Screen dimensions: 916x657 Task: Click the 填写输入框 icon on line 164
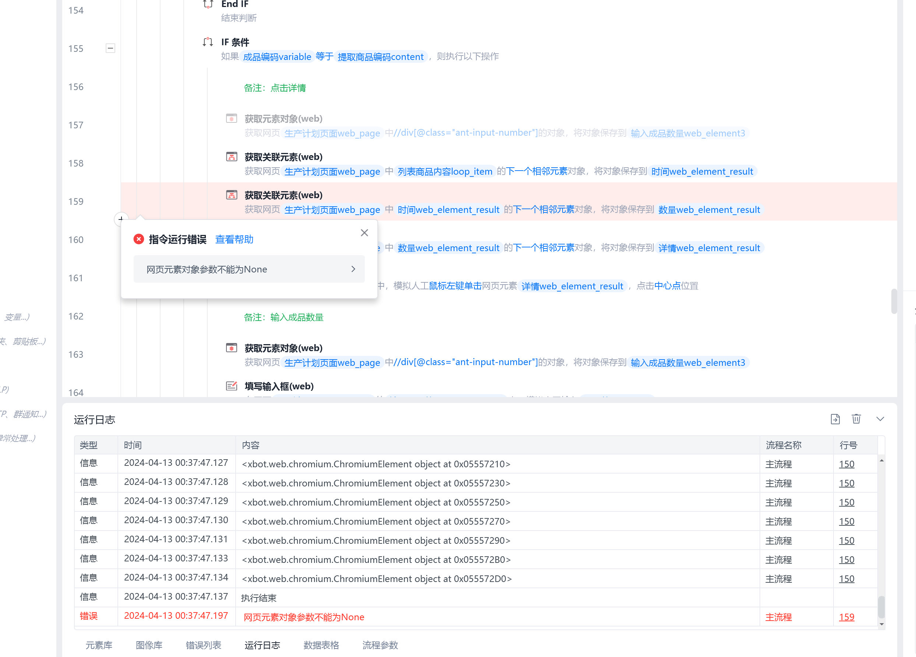pos(232,386)
